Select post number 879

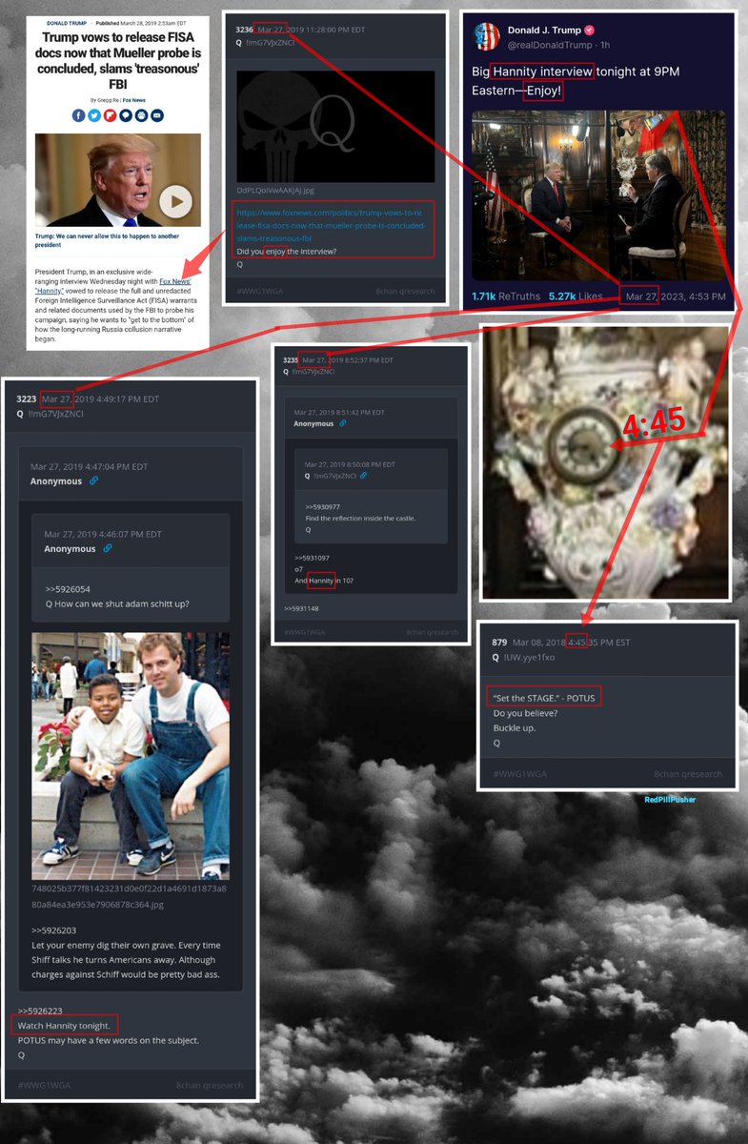pyautogui.click(x=501, y=642)
